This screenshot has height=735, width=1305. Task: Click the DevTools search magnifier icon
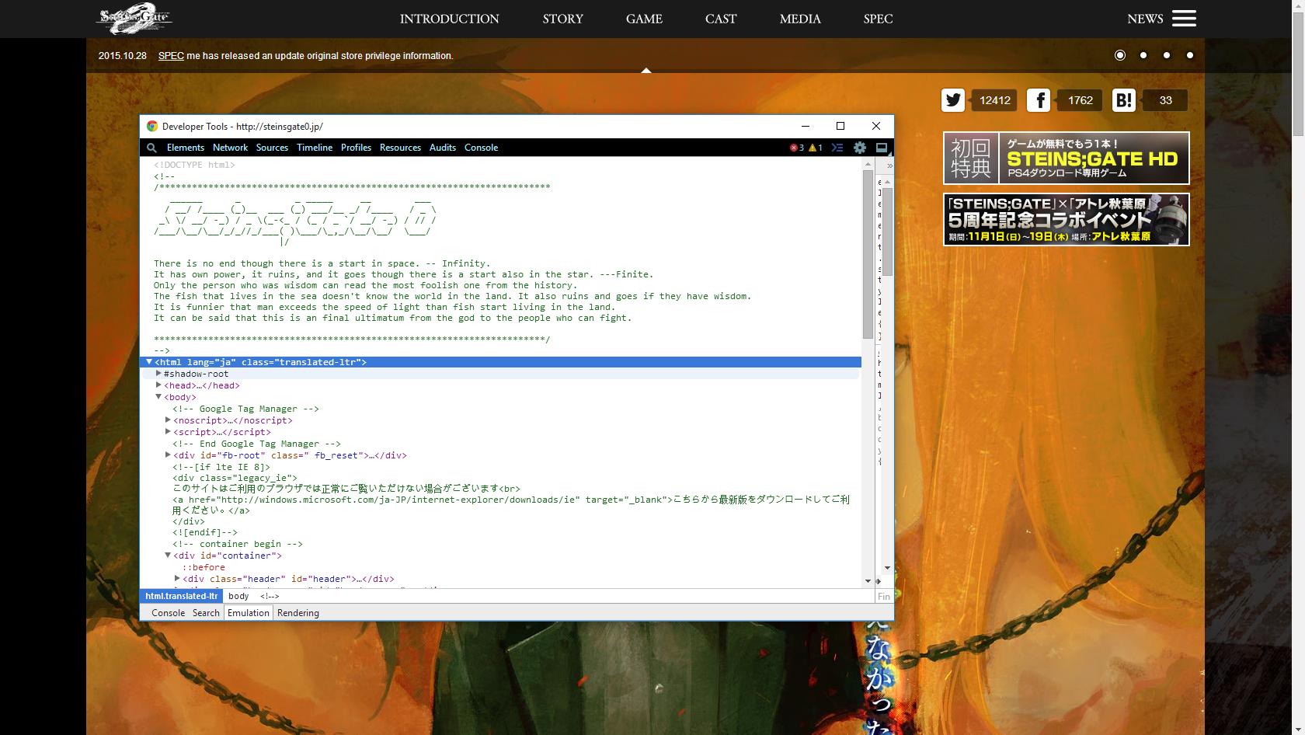(x=151, y=148)
